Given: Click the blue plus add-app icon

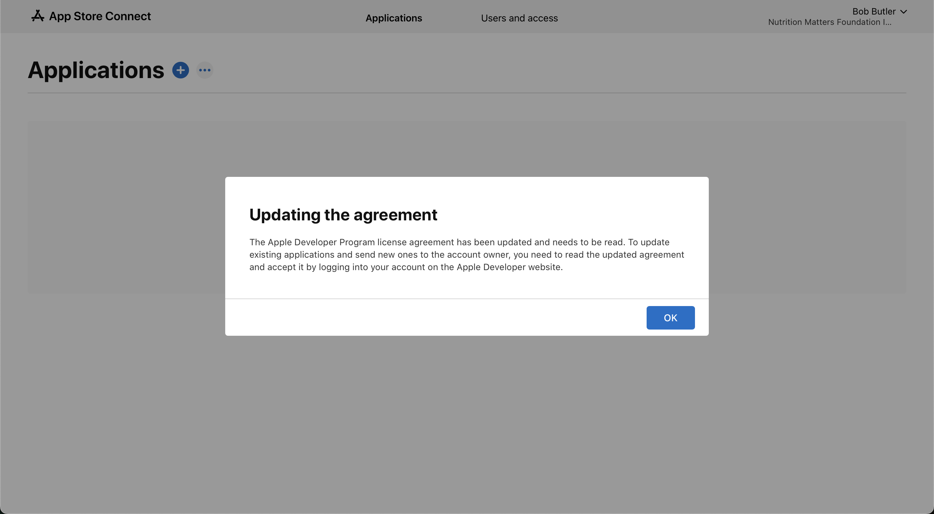Looking at the screenshot, I should point(181,70).
